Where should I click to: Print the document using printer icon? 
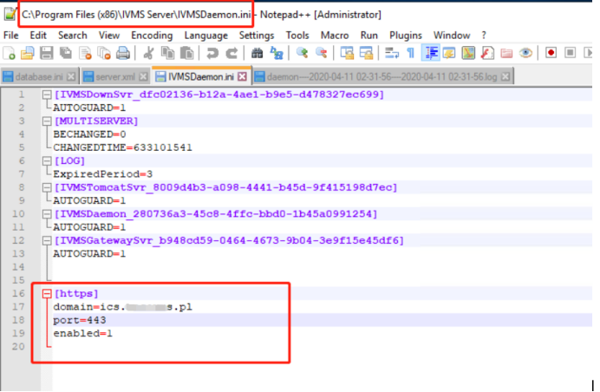click(x=123, y=53)
